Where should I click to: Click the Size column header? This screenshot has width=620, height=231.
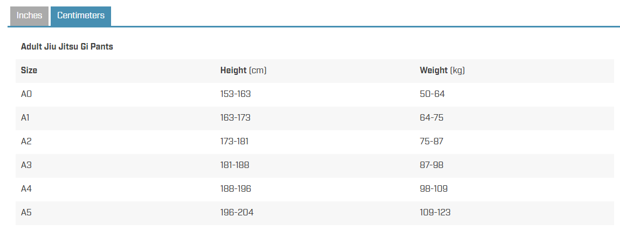[29, 71]
